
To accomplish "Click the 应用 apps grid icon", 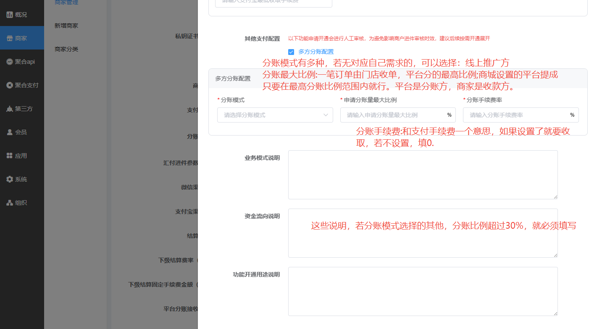I will pyautogui.click(x=10, y=156).
